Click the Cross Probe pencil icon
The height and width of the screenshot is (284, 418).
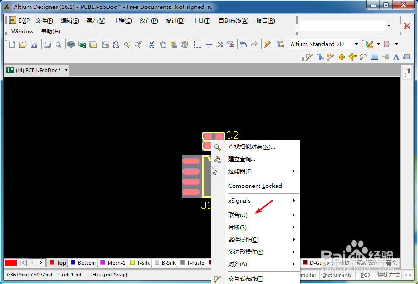268,44
